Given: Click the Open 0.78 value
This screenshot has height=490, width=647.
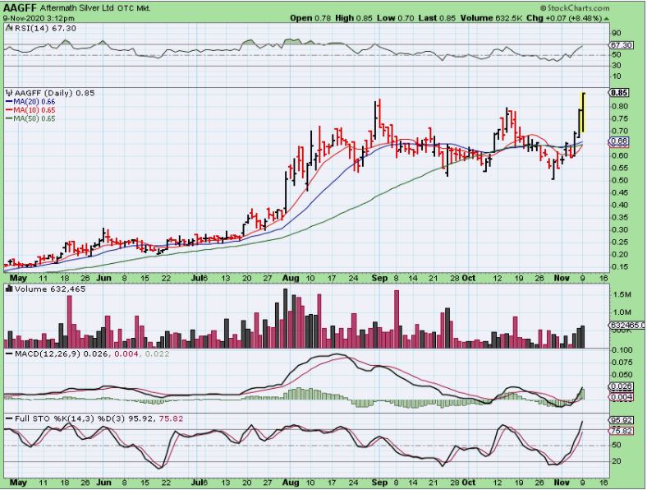Looking at the screenshot, I should click(x=310, y=18).
